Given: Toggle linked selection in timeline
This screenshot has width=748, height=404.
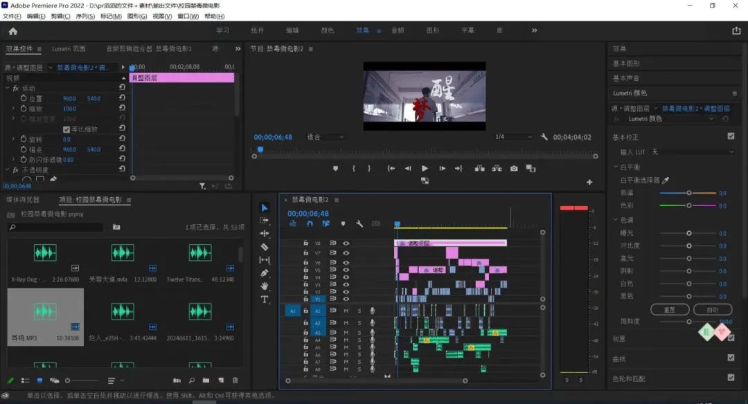Looking at the screenshot, I should 326,223.
